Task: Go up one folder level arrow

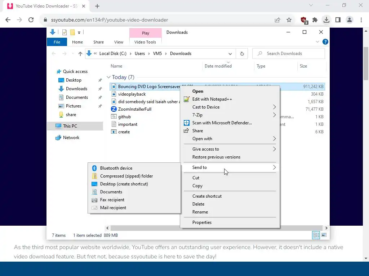Action: tap(80, 54)
